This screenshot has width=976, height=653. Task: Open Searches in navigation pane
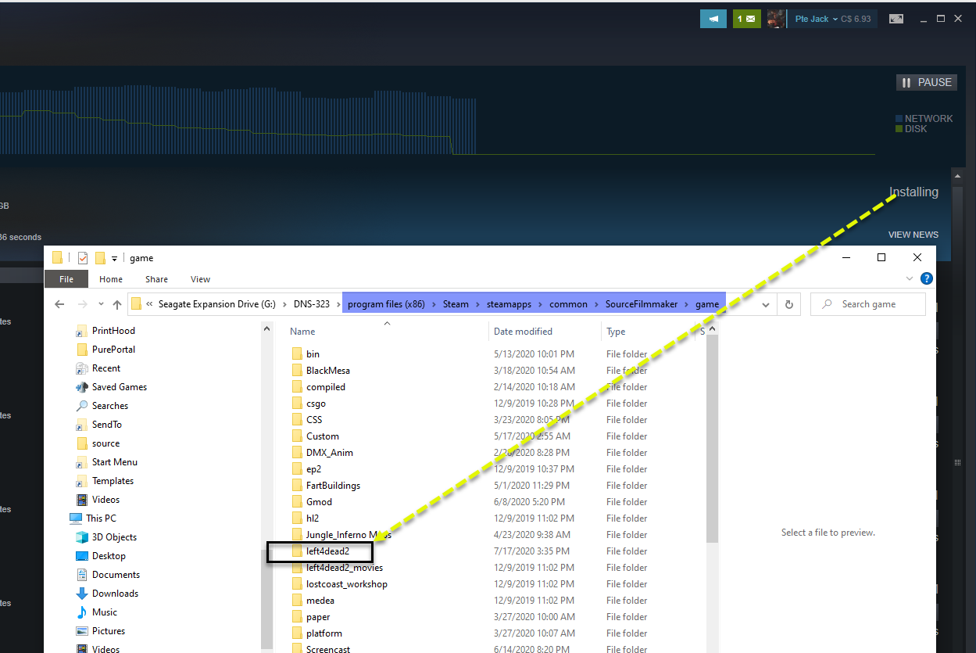(109, 406)
